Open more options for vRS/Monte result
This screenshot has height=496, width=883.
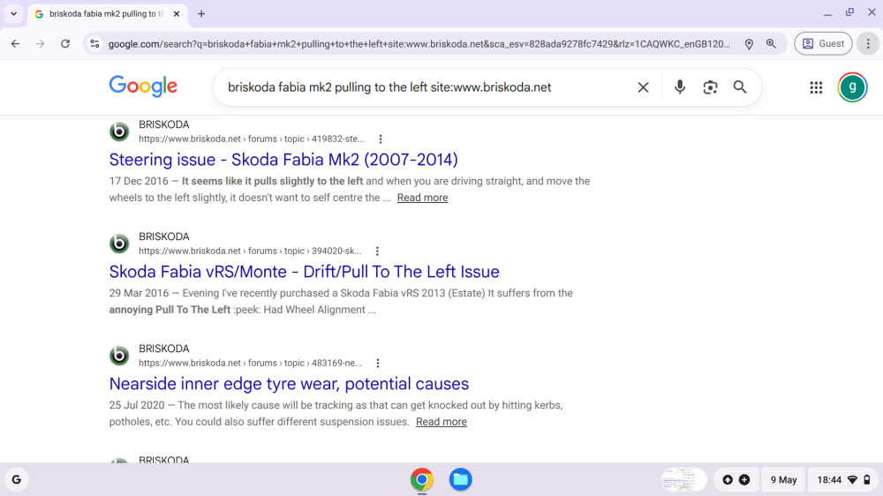[x=377, y=252]
